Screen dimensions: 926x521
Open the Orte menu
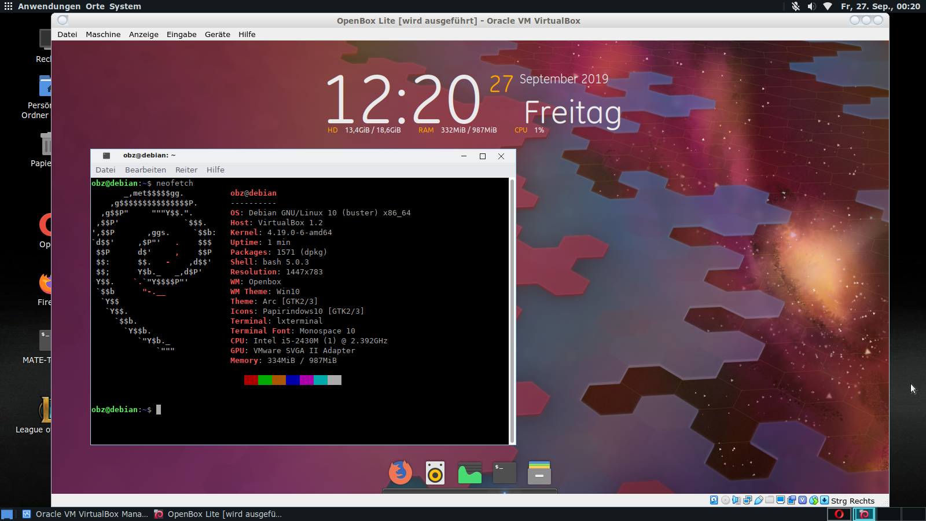95,6
